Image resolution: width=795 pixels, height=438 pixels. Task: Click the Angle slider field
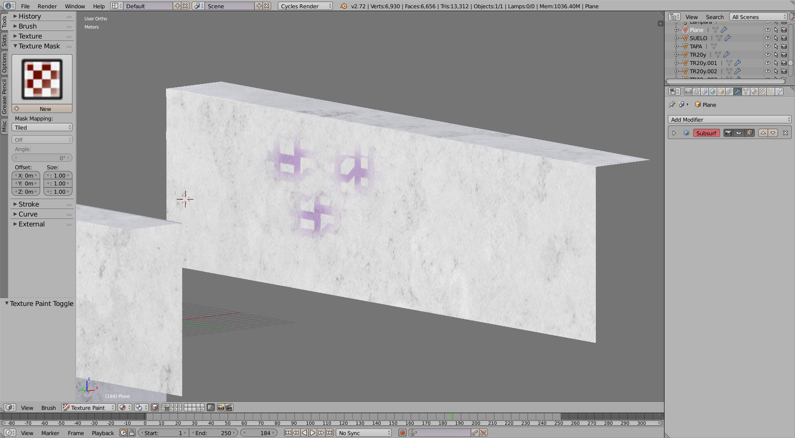[42, 158]
